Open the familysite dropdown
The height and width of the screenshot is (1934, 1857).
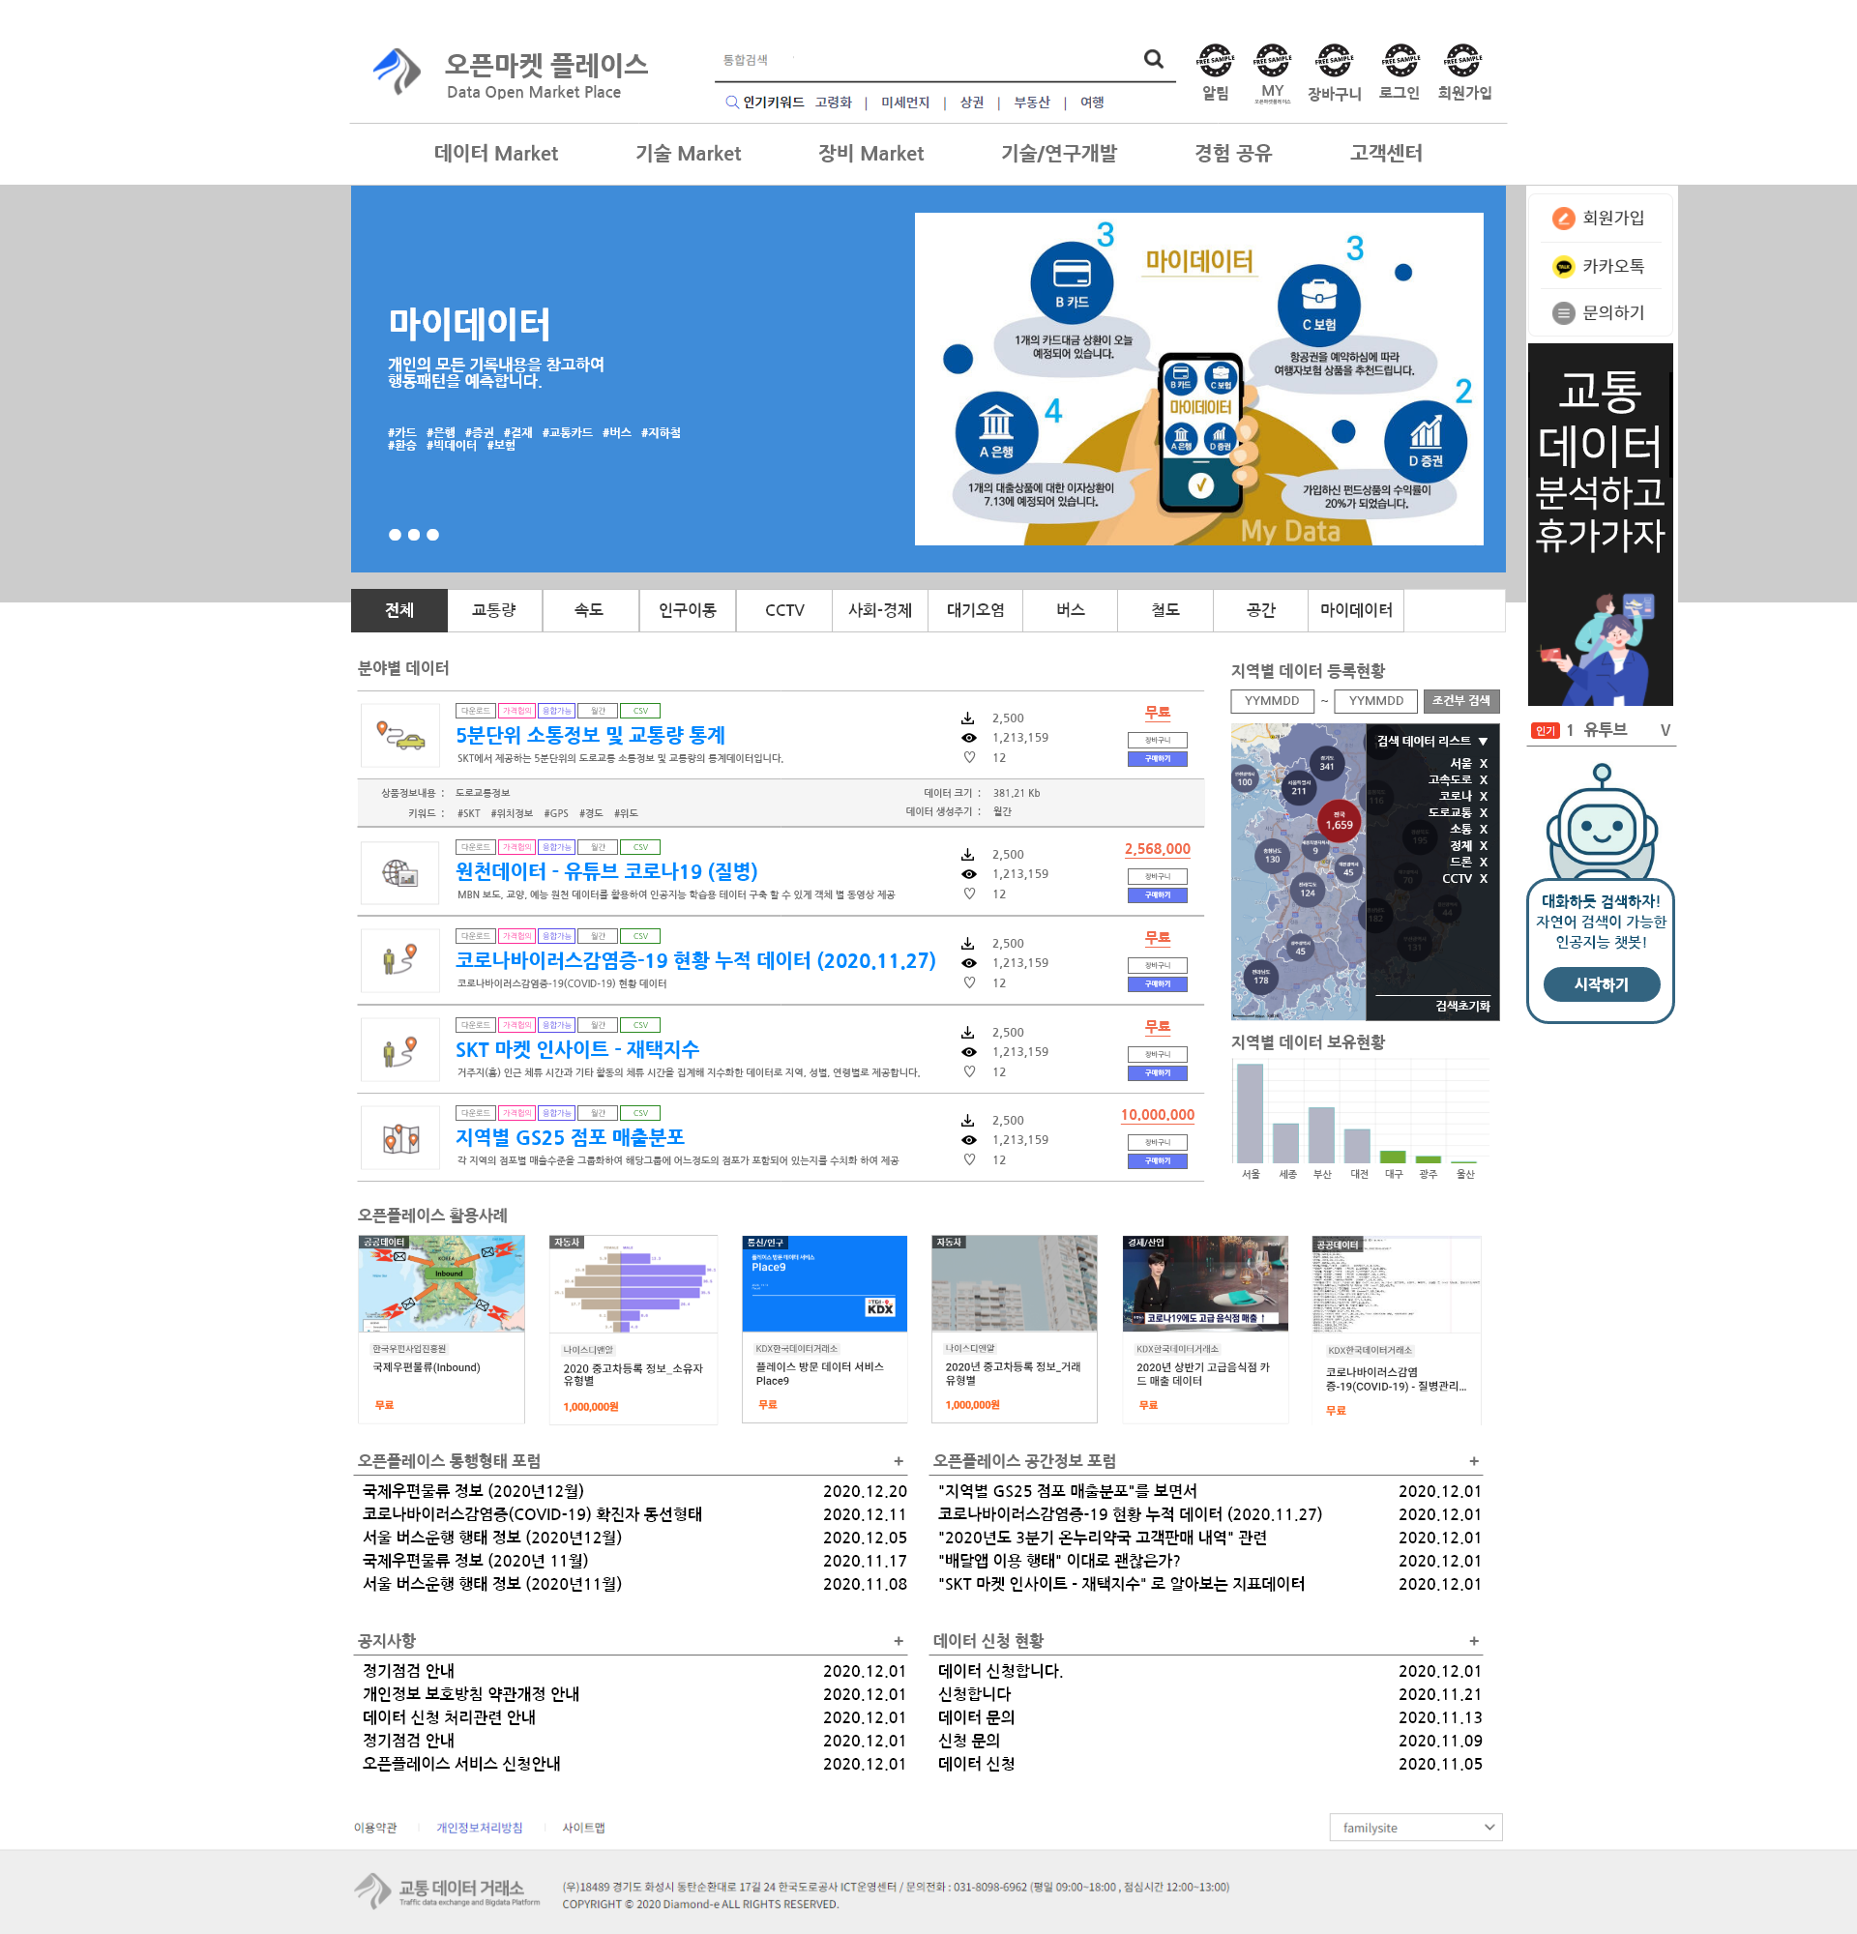[1415, 1828]
